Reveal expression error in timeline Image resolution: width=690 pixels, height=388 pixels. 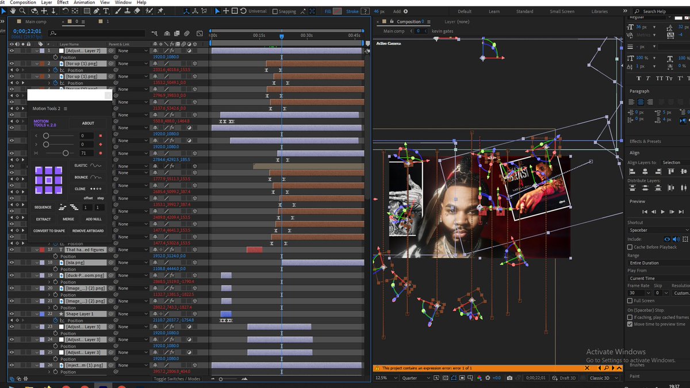[607, 368]
